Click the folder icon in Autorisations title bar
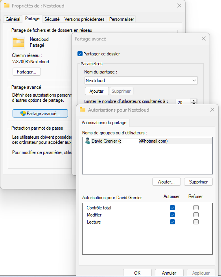 [83, 110]
